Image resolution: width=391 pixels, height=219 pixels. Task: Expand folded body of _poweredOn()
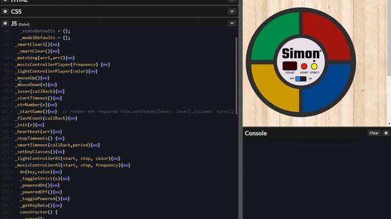tap(55, 185)
